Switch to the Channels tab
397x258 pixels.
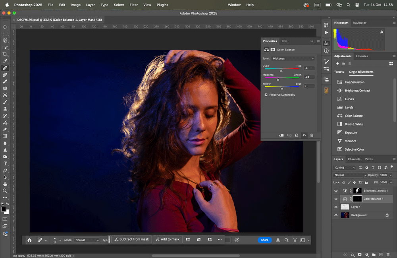354,159
